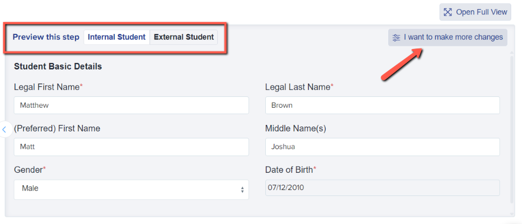522x224 pixels.
Task: Click the expand arrows icon for full view
Action: [x=448, y=12]
